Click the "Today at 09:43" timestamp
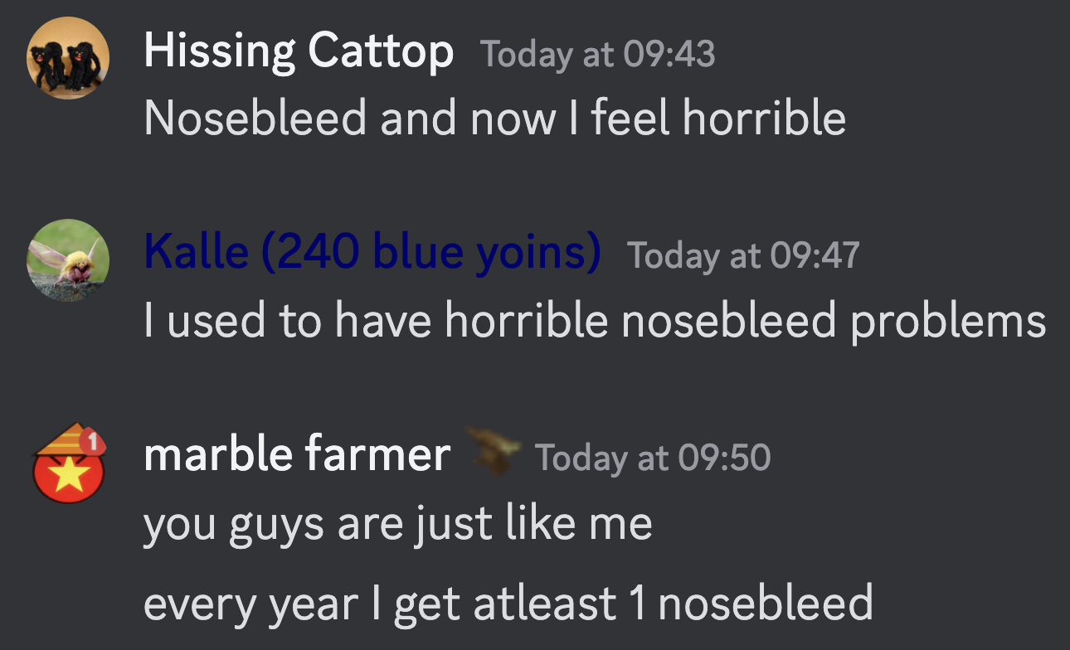This screenshot has width=1070, height=650. click(597, 55)
